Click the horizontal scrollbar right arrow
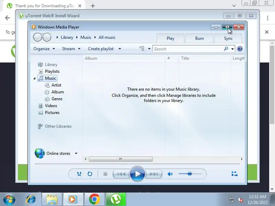This screenshot has width=275, height=206. (242, 159)
